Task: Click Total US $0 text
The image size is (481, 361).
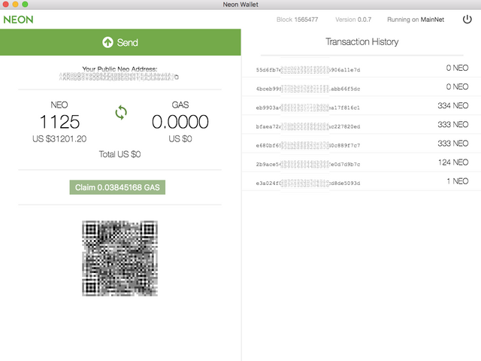Action: point(119,154)
